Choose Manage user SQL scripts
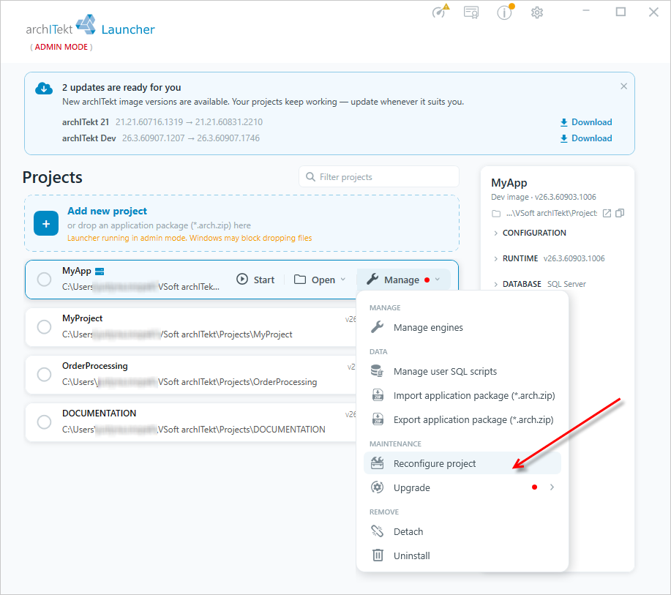 click(x=462, y=372)
